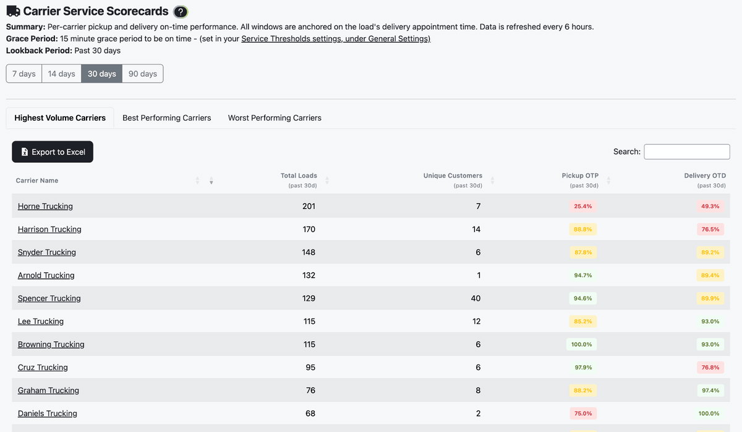Click Daniels Trucking 100.0% delivery badge
Screen dimensions: 742x432
click(x=709, y=413)
